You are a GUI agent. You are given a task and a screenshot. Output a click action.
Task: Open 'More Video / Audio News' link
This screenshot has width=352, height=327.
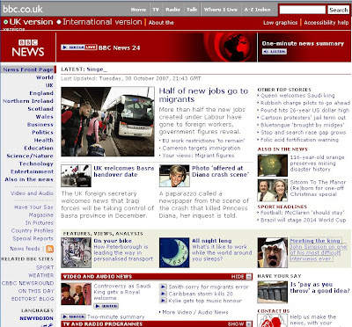point(195,312)
